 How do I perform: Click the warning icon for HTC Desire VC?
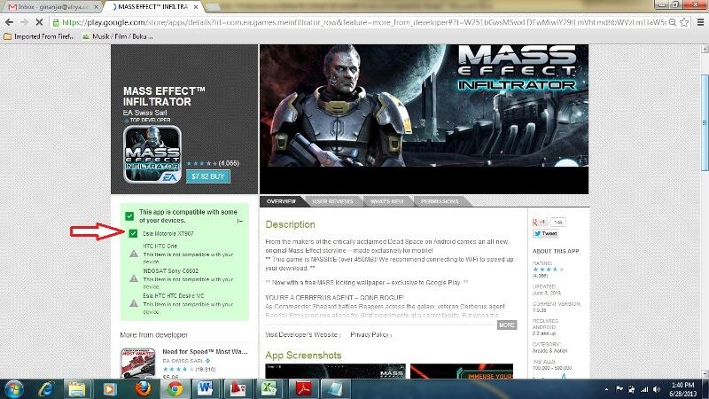(x=134, y=303)
